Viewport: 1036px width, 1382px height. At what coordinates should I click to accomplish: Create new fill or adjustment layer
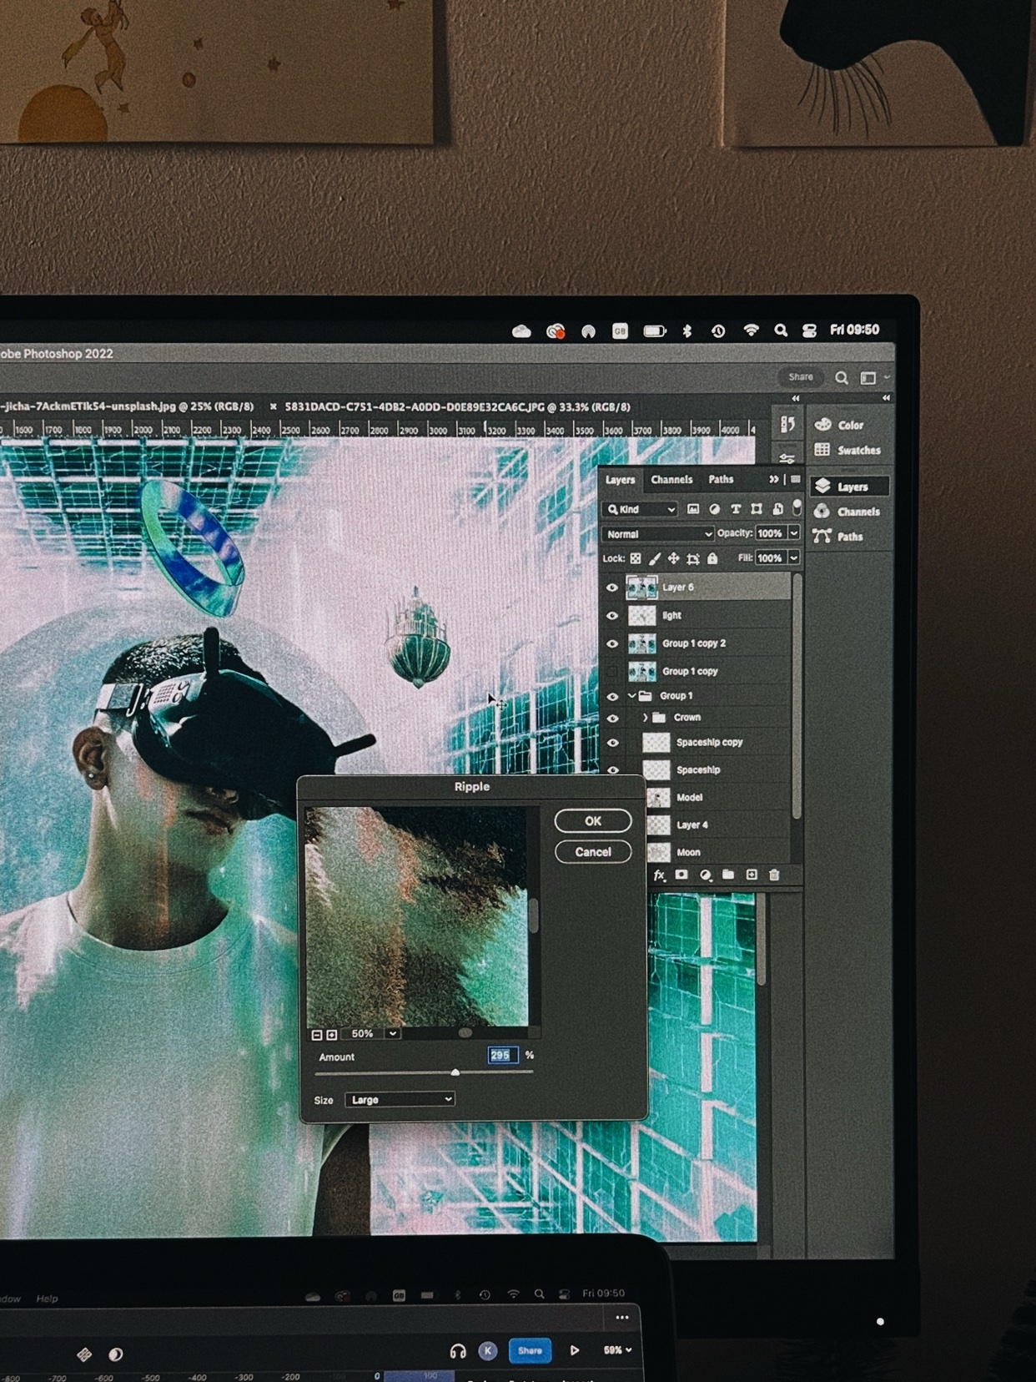706,875
